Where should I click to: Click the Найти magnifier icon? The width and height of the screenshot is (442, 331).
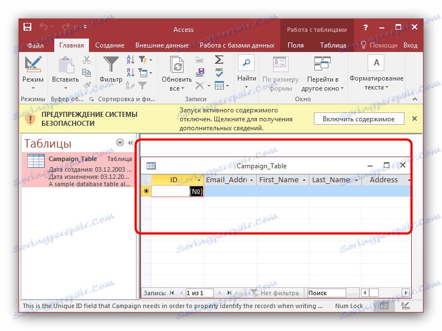coord(246,63)
